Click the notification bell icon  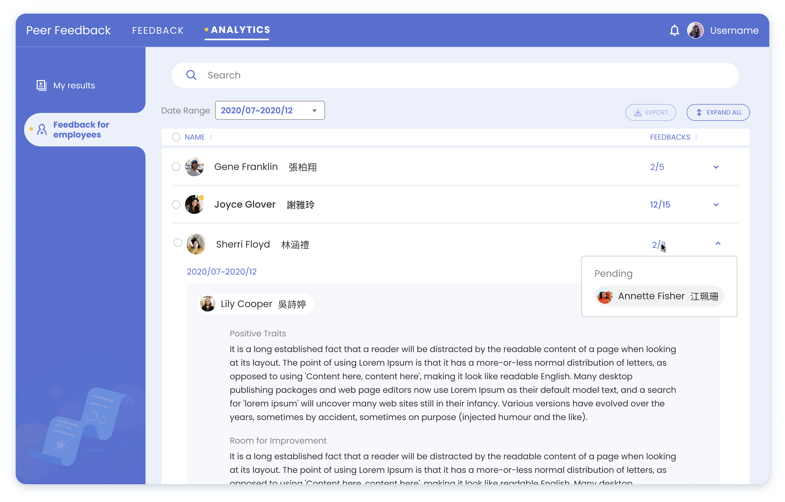[x=674, y=30]
